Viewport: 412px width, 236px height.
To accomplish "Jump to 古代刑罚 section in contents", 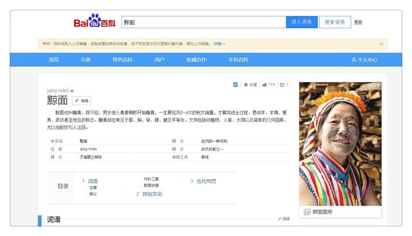I will [x=206, y=181].
